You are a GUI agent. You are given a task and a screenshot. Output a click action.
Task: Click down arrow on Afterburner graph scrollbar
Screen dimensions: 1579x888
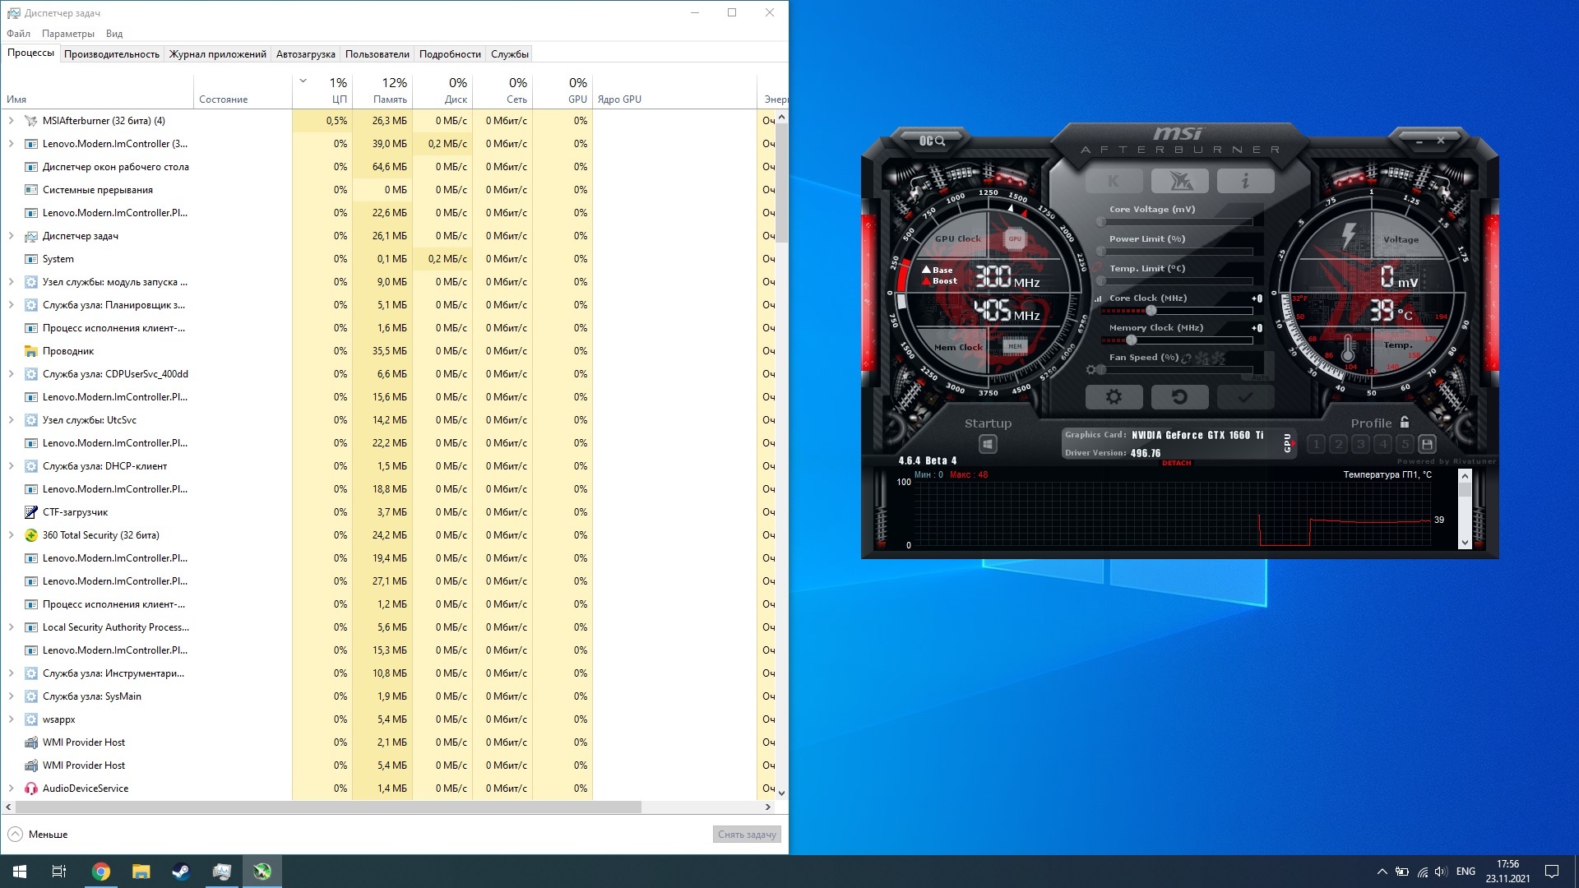tap(1464, 543)
